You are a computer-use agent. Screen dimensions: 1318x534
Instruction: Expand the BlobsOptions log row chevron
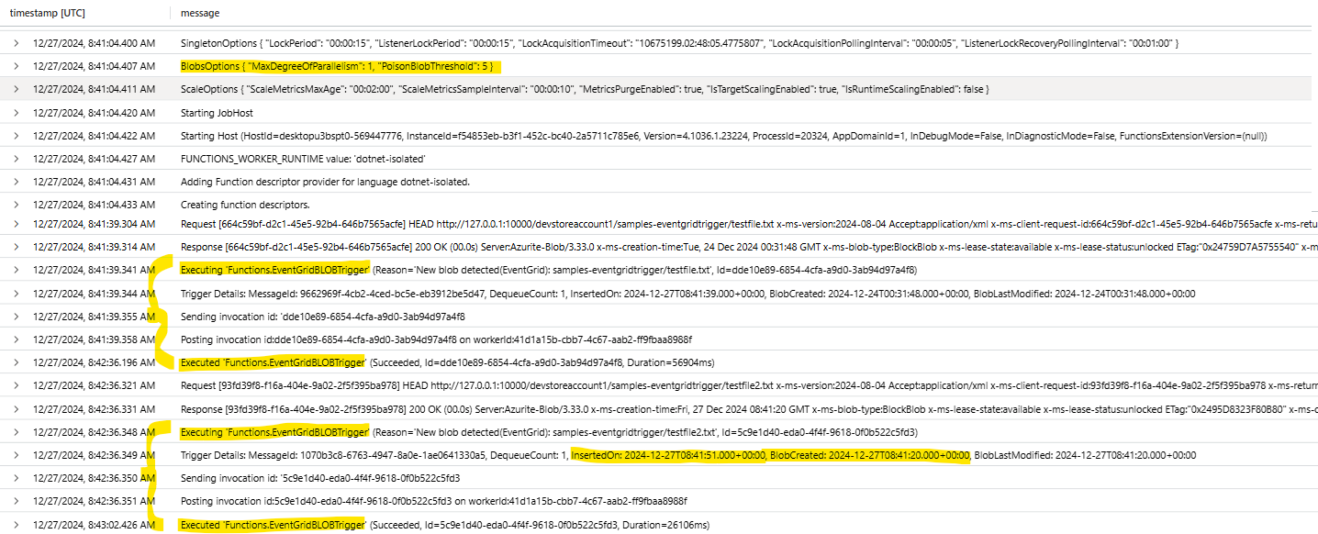pyautogui.click(x=16, y=66)
